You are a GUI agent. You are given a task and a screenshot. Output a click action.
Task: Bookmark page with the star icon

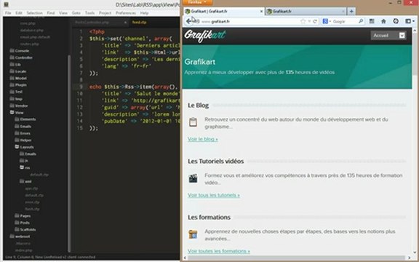303,21
